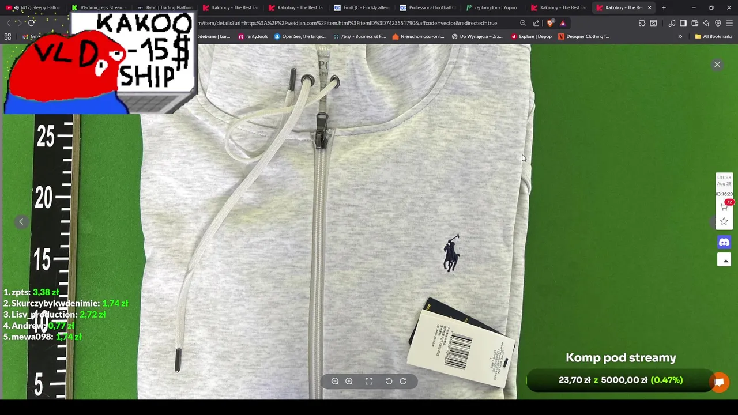
Task: Open the shopping cart with 72 badge
Action: 724,206
